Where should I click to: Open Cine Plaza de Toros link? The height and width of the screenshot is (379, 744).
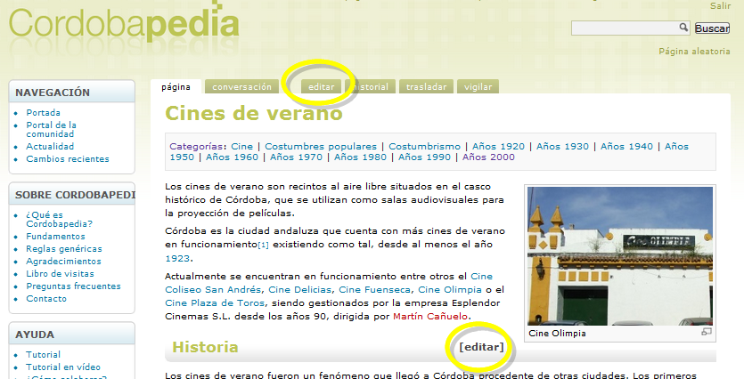click(x=215, y=303)
